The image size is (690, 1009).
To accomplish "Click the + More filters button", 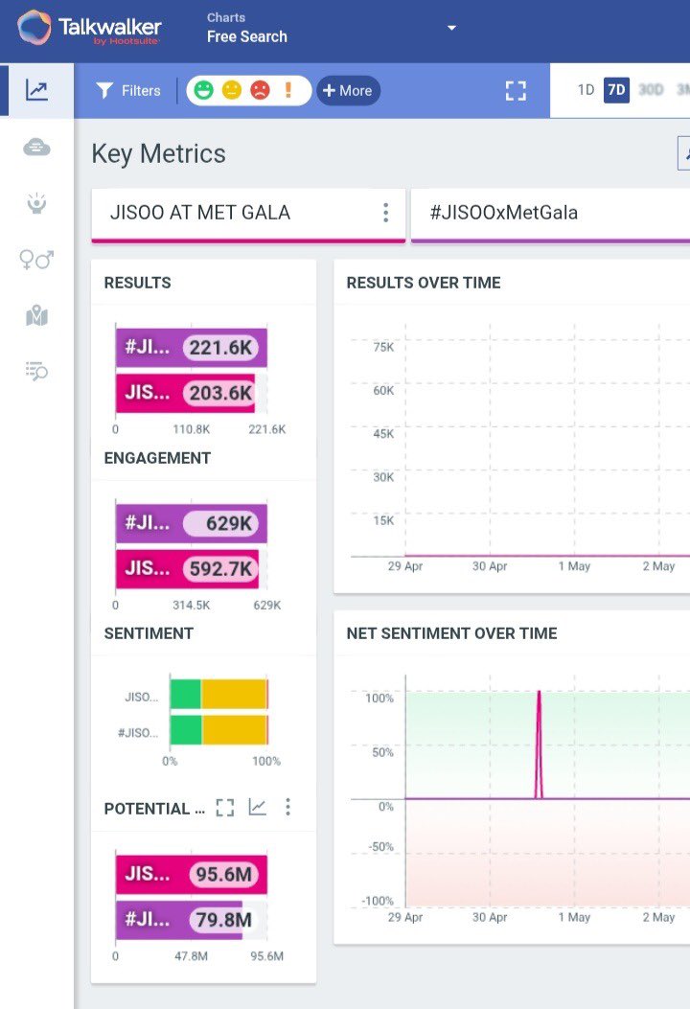I will [348, 91].
